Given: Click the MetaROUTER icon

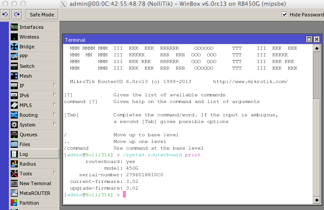Looking at the screenshot, I should (x=14, y=193).
